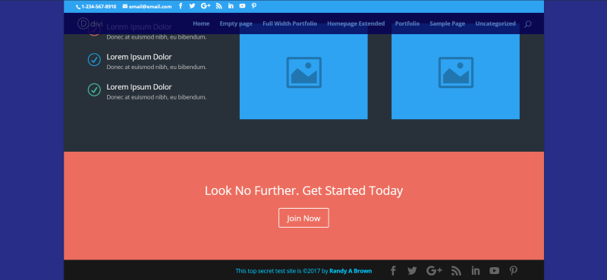The image size is (607, 280).
Task: Open the LinkedIn icon in the top bar
Action: click(231, 6)
